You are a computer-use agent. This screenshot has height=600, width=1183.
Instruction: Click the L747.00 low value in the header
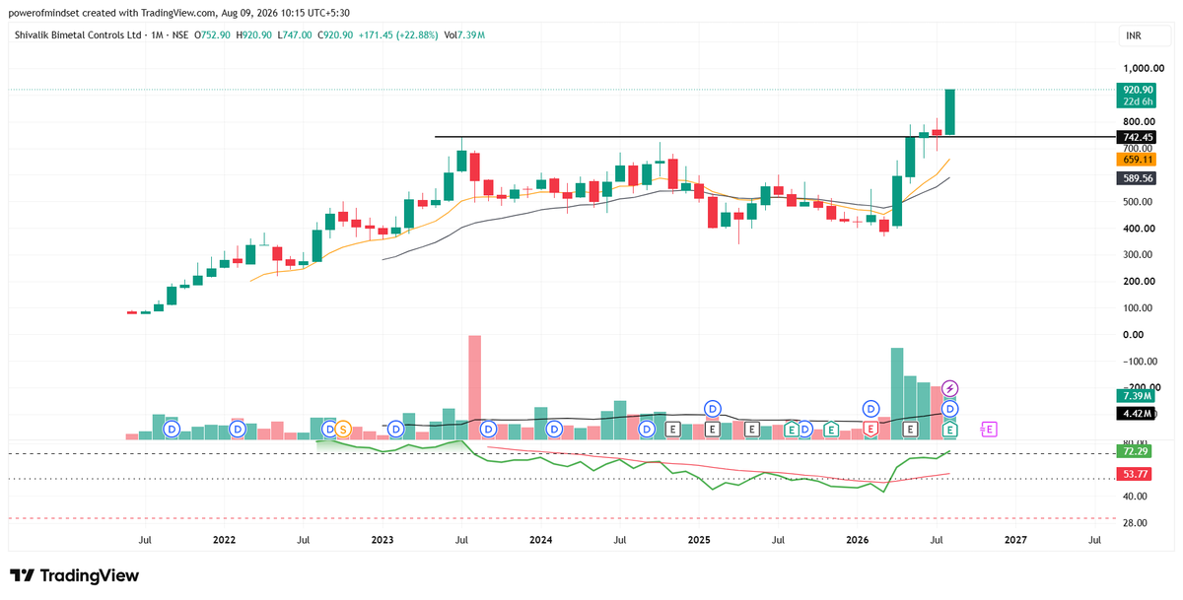tap(296, 35)
